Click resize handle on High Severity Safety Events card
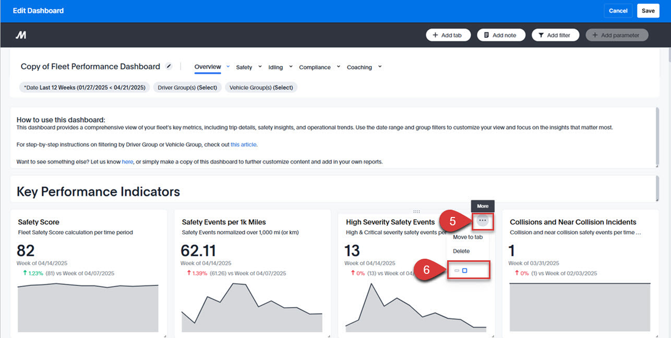The image size is (671, 338). (x=493, y=336)
